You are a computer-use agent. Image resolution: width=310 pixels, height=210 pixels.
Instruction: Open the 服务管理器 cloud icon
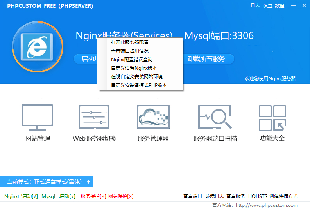153,117
